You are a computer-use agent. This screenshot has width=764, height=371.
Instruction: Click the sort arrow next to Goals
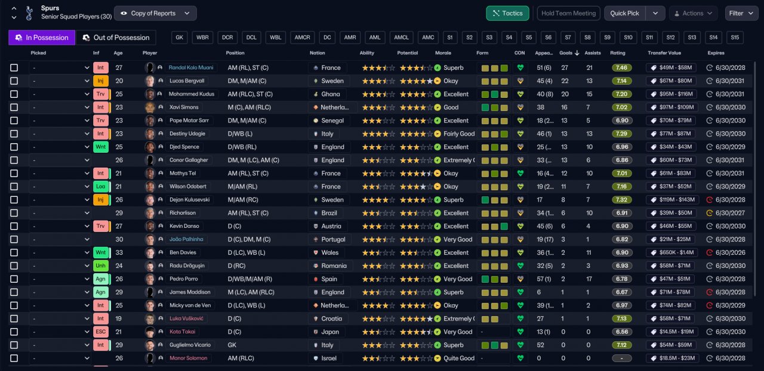coord(577,52)
